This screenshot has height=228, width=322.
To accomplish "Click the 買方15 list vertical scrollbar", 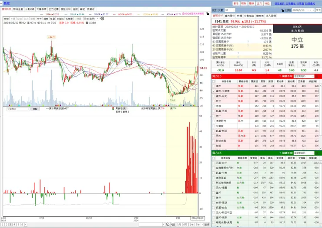I will (x=321, y=117).
